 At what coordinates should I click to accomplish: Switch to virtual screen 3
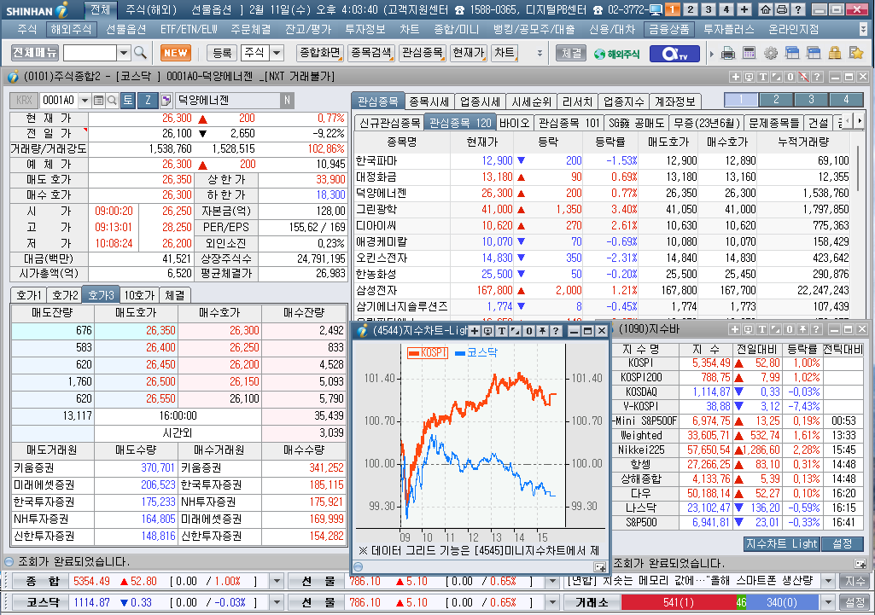tap(708, 9)
